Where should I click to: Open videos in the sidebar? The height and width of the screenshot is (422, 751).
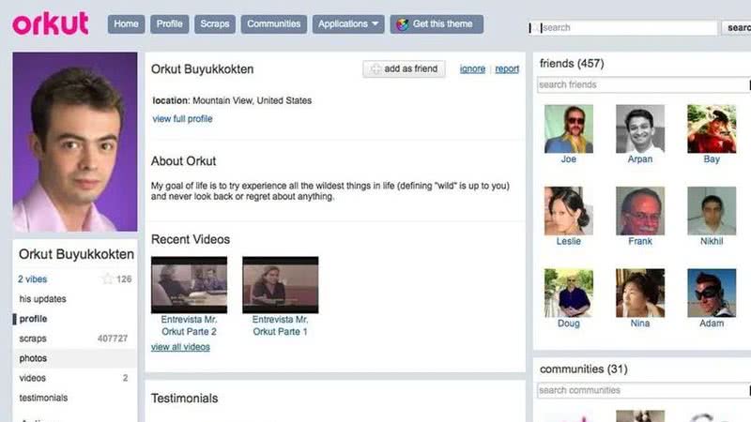click(x=33, y=378)
